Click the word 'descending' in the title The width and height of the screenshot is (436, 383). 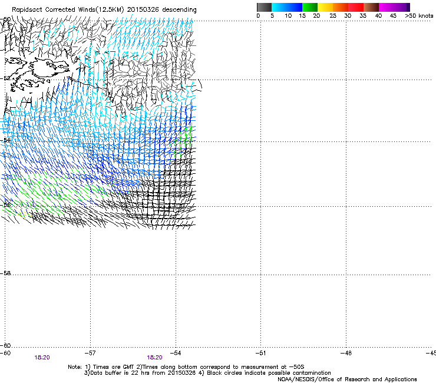click(179, 10)
